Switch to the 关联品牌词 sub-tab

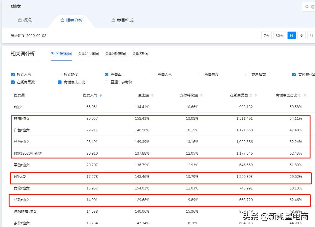[x=88, y=54]
